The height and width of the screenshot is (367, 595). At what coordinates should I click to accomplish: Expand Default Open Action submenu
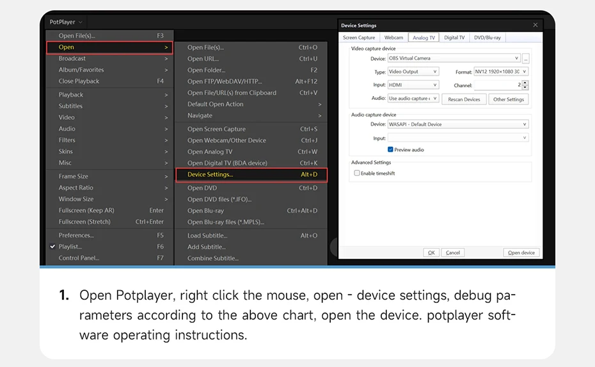click(251, 104)
